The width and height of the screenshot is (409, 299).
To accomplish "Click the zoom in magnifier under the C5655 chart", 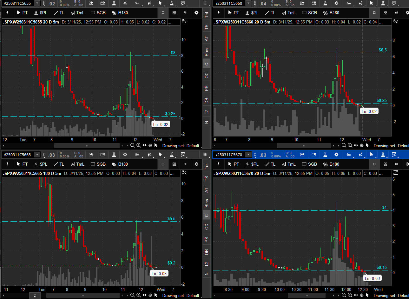I will pos(139,145).
